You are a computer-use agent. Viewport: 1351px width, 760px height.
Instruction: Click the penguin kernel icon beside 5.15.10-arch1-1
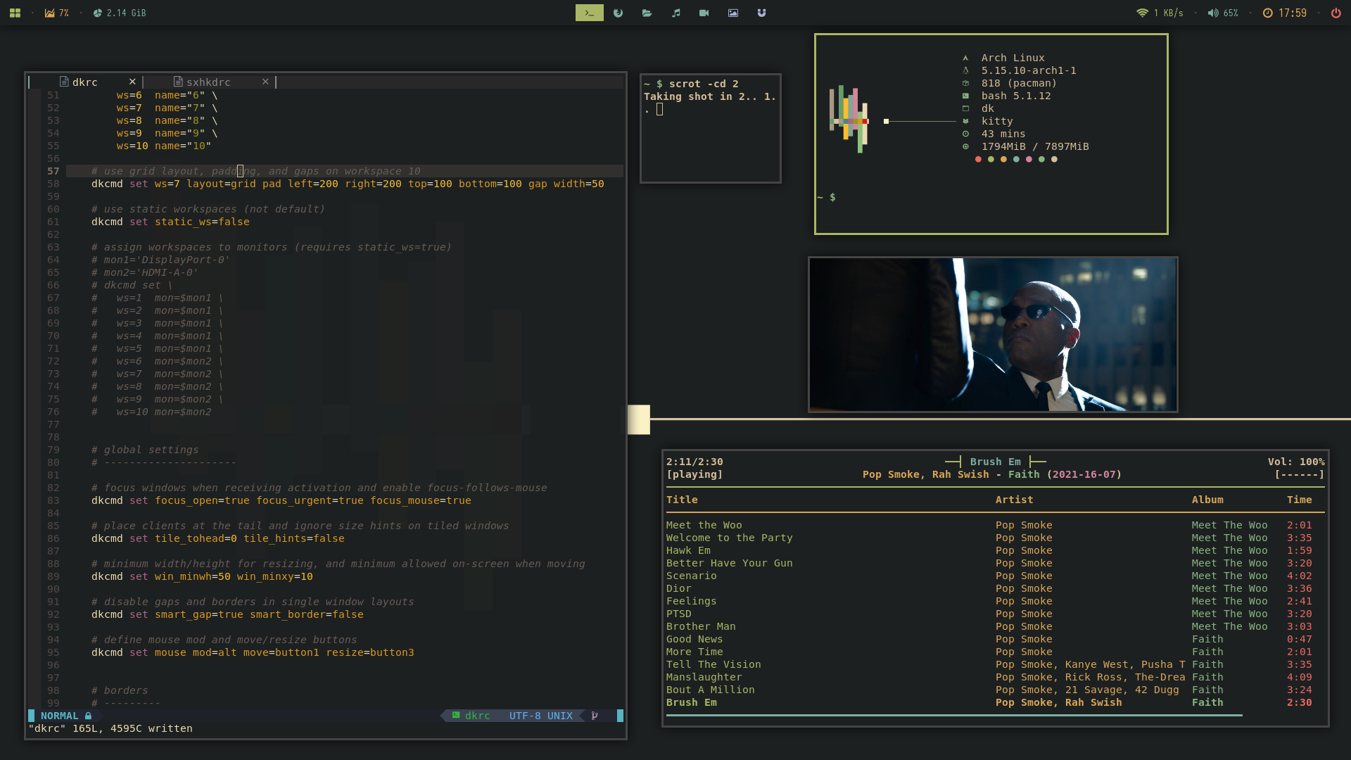pyautogui.click(x=965, y=70)
